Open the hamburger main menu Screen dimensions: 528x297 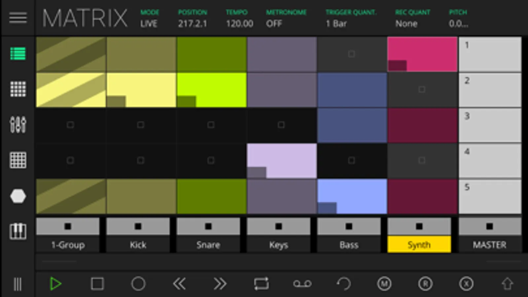(x=18, y=17)
